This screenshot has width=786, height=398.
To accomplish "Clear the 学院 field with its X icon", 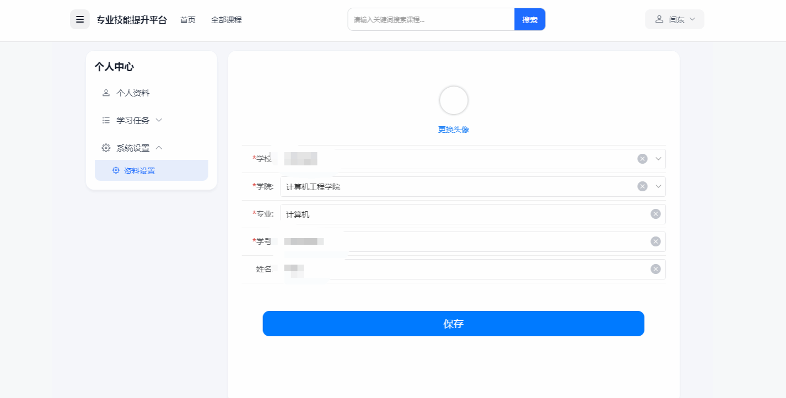I will pyautogui.click(x=642, y=186).
